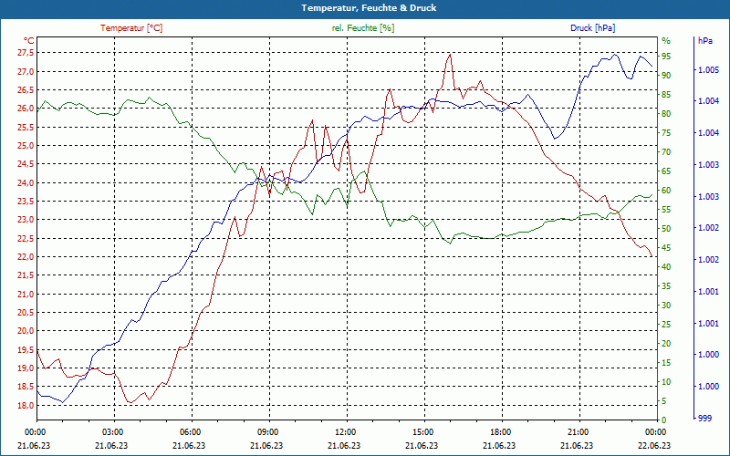Click the "21,0" temperature axis value
The image size is (730, 456).
click(x=26, y=294)
